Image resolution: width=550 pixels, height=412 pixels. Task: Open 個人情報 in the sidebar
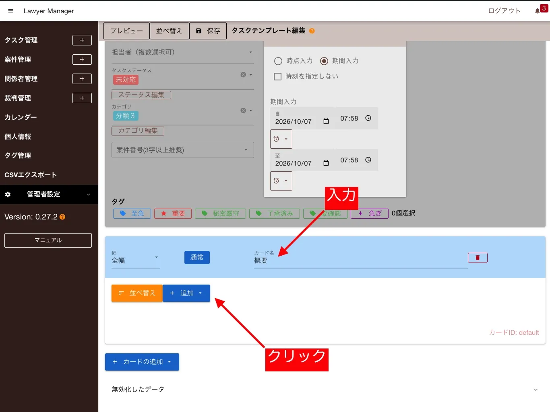(x=18, y=137)
